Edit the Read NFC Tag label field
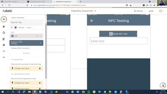Viewport: 167px width, 94px height. click(26, 22)
